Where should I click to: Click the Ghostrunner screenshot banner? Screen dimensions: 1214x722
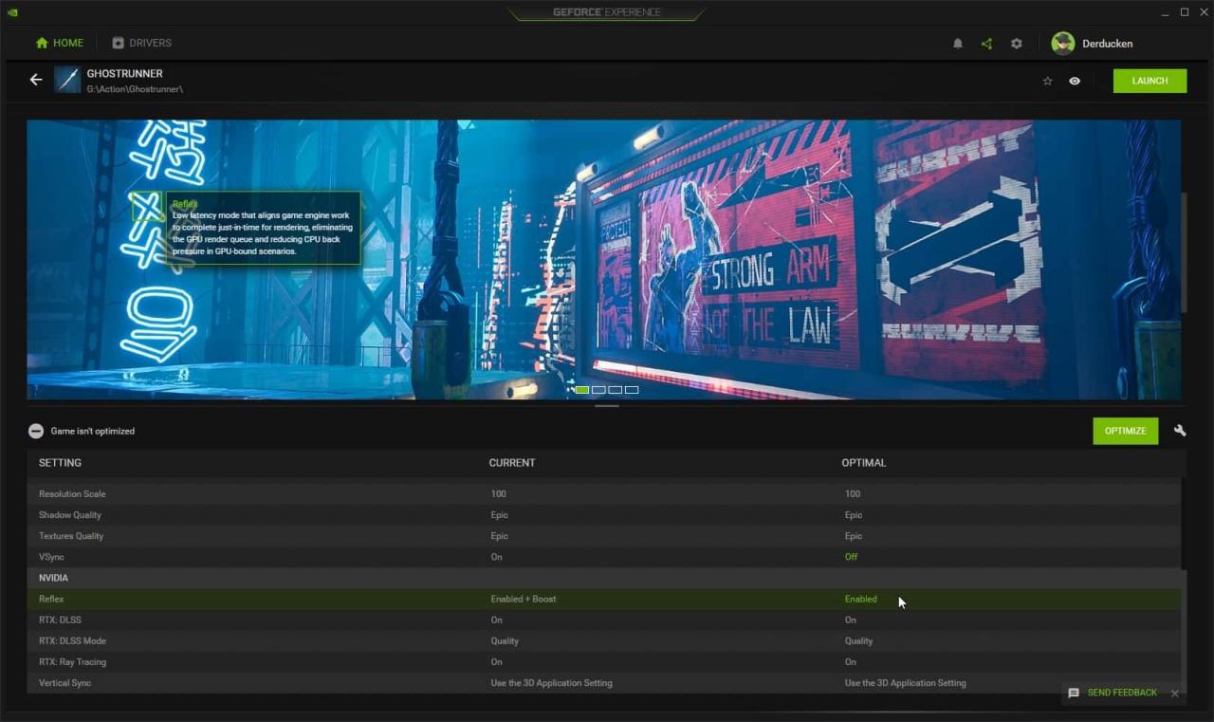tap(604, 259)
